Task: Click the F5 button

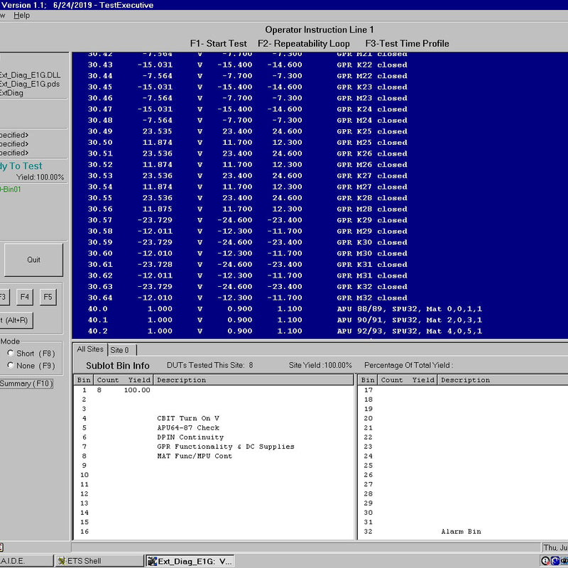Action: 48,297
